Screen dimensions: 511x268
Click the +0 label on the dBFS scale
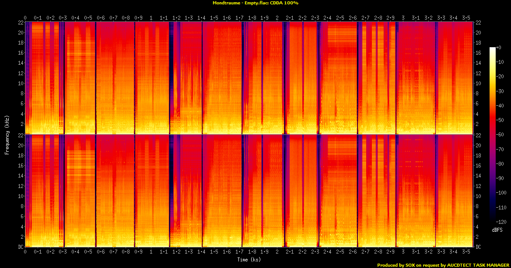tap(501, 48)
